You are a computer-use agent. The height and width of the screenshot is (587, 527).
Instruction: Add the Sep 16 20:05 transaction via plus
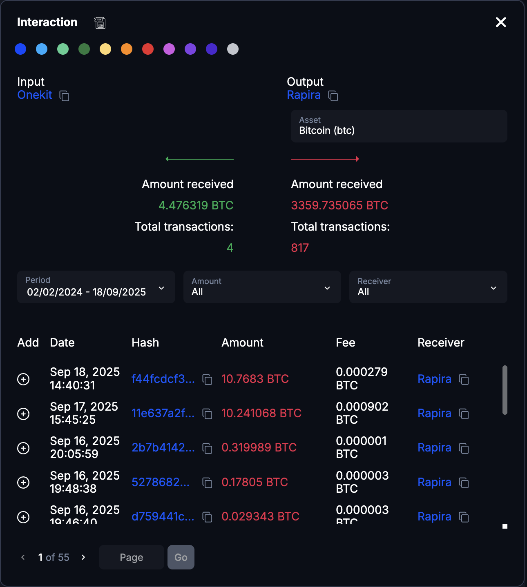click(23, 448)
